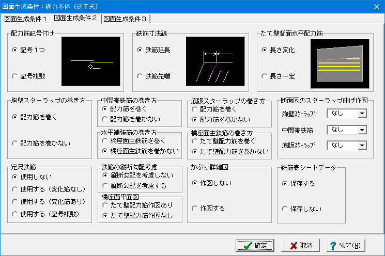This screenshot has width=385, height=256.
Task: Select 長さ変化 for wall back bars
Action: pyautogui.click(x=278, y=50)
